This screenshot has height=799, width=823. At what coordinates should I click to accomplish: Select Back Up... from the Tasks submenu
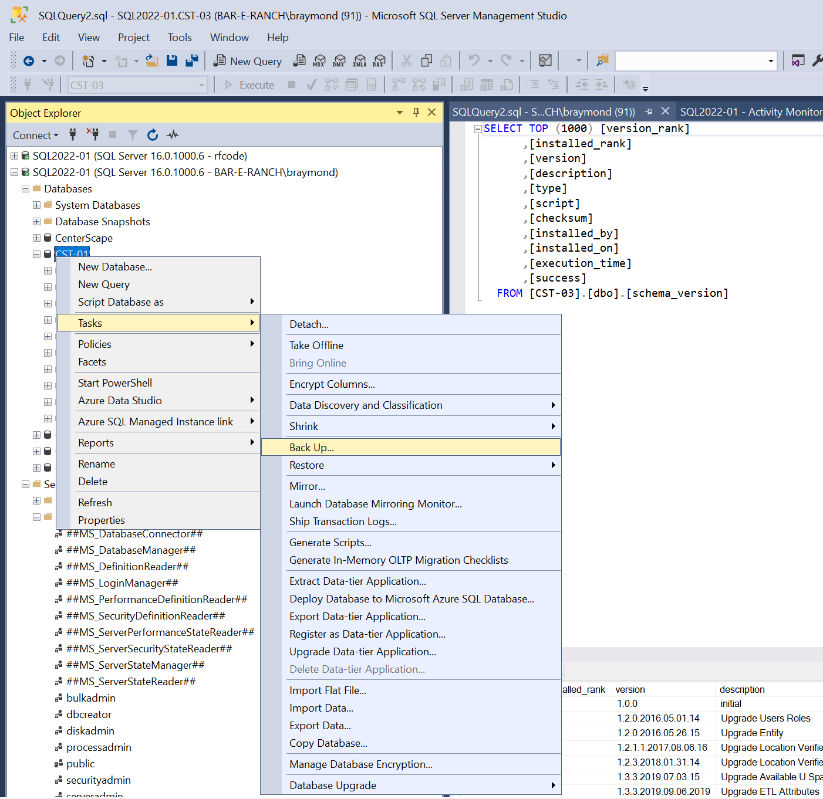(x=312, y=448)
